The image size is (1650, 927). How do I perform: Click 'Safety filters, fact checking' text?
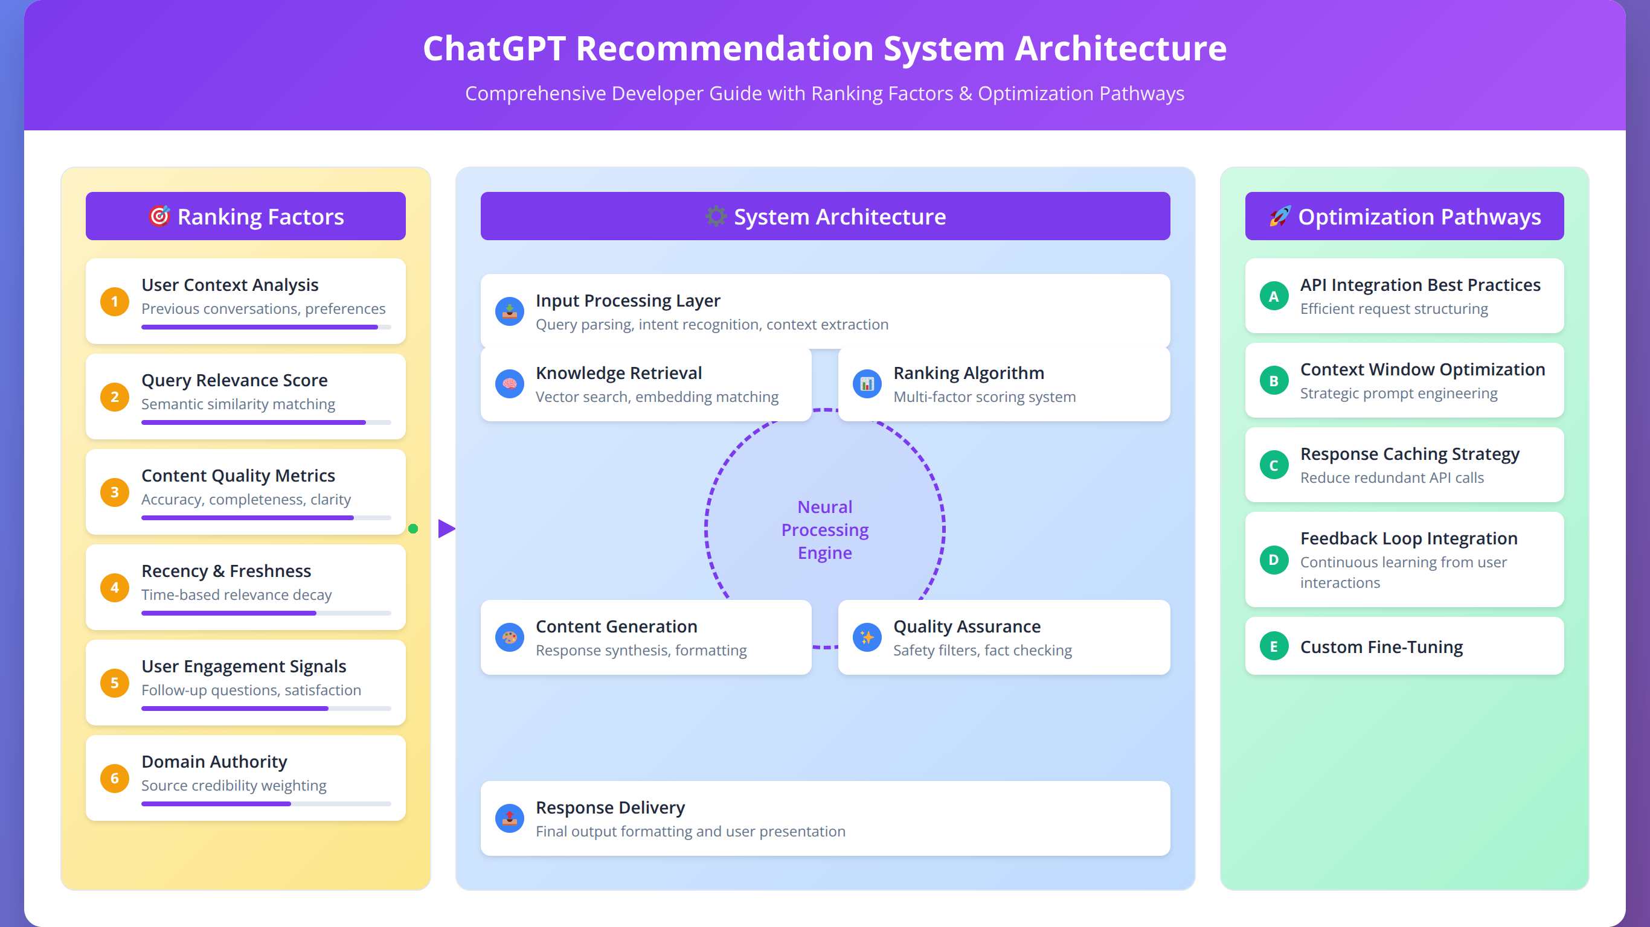tap(983, 651)
